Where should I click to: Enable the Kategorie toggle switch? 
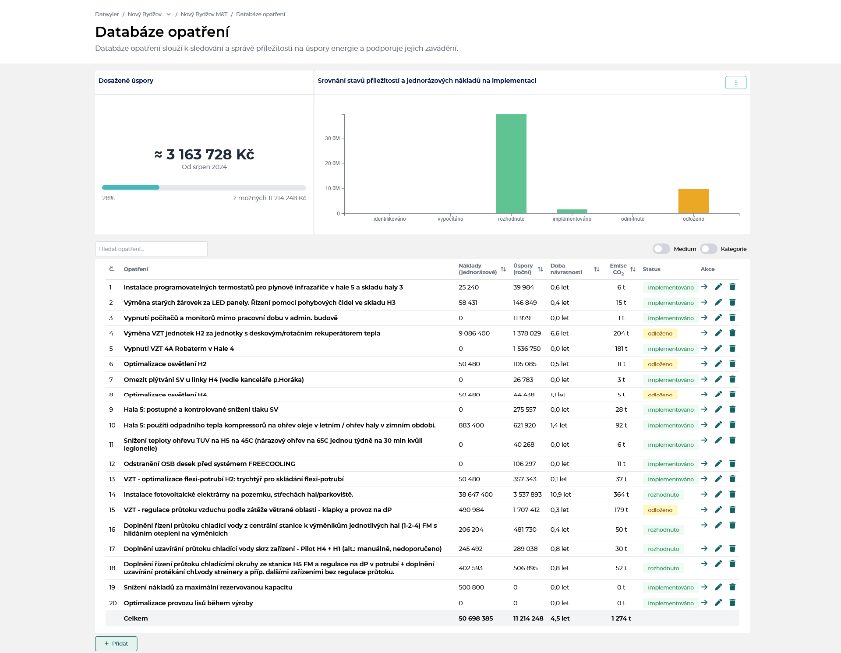(x=708, y=249)
